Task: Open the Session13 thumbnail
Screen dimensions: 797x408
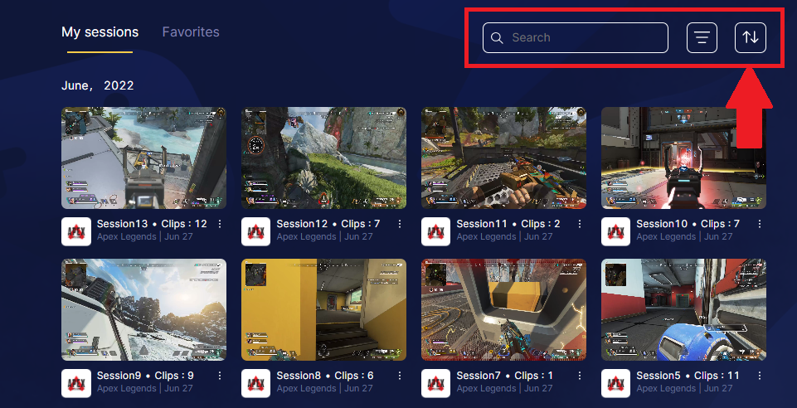Action: pos(143,158)
